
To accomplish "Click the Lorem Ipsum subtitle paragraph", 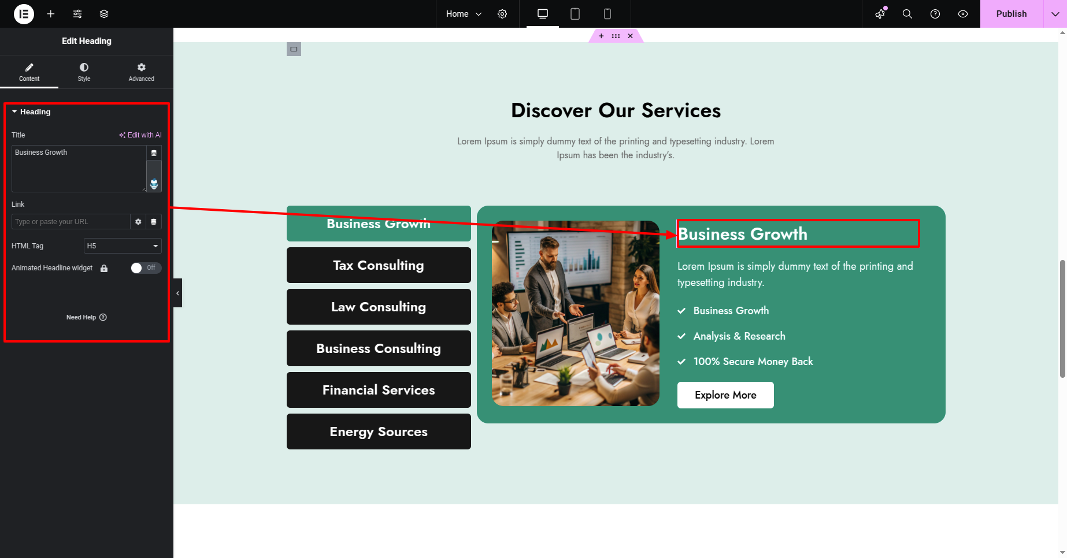I will click(x=616, y=148).
